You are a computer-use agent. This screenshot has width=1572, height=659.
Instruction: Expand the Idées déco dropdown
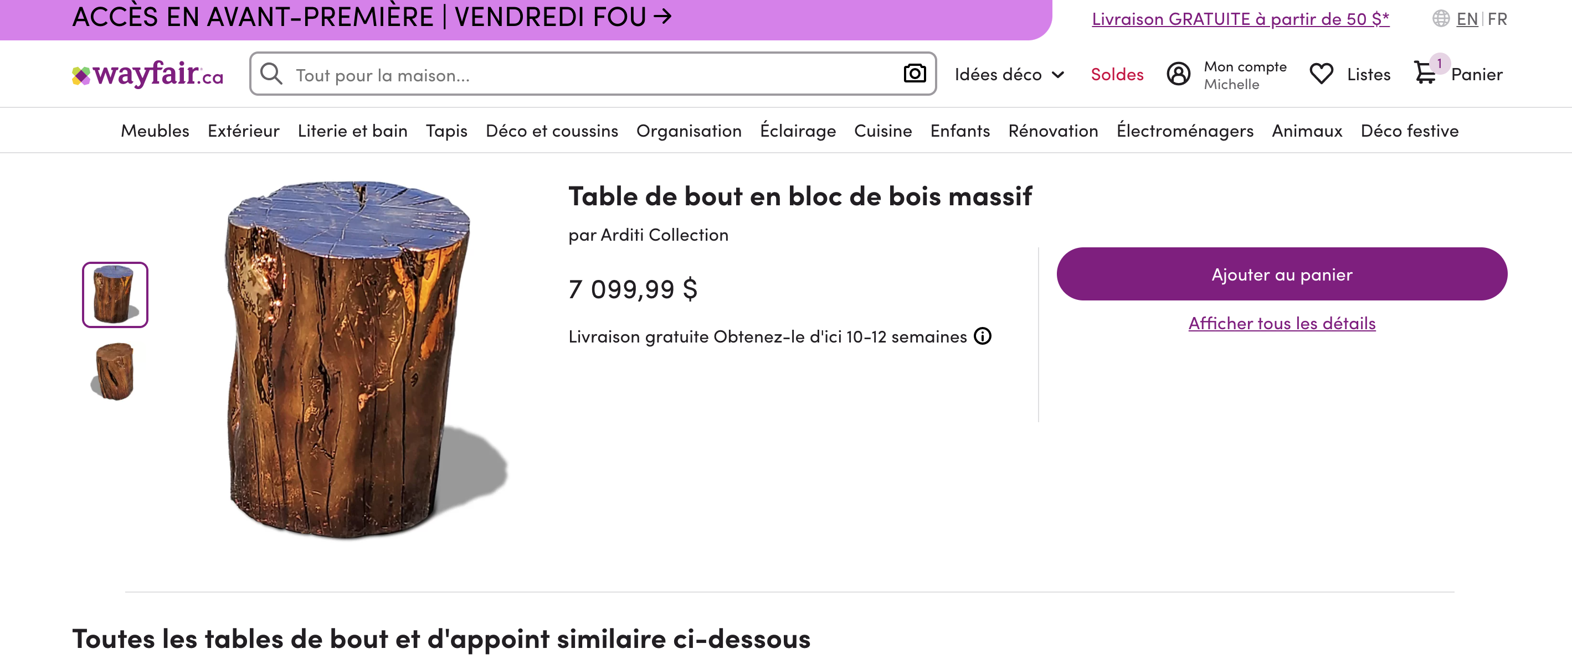pos(1009,74)
